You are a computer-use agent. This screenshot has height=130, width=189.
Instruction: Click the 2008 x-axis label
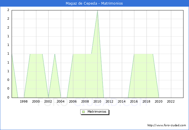(85, 101)
